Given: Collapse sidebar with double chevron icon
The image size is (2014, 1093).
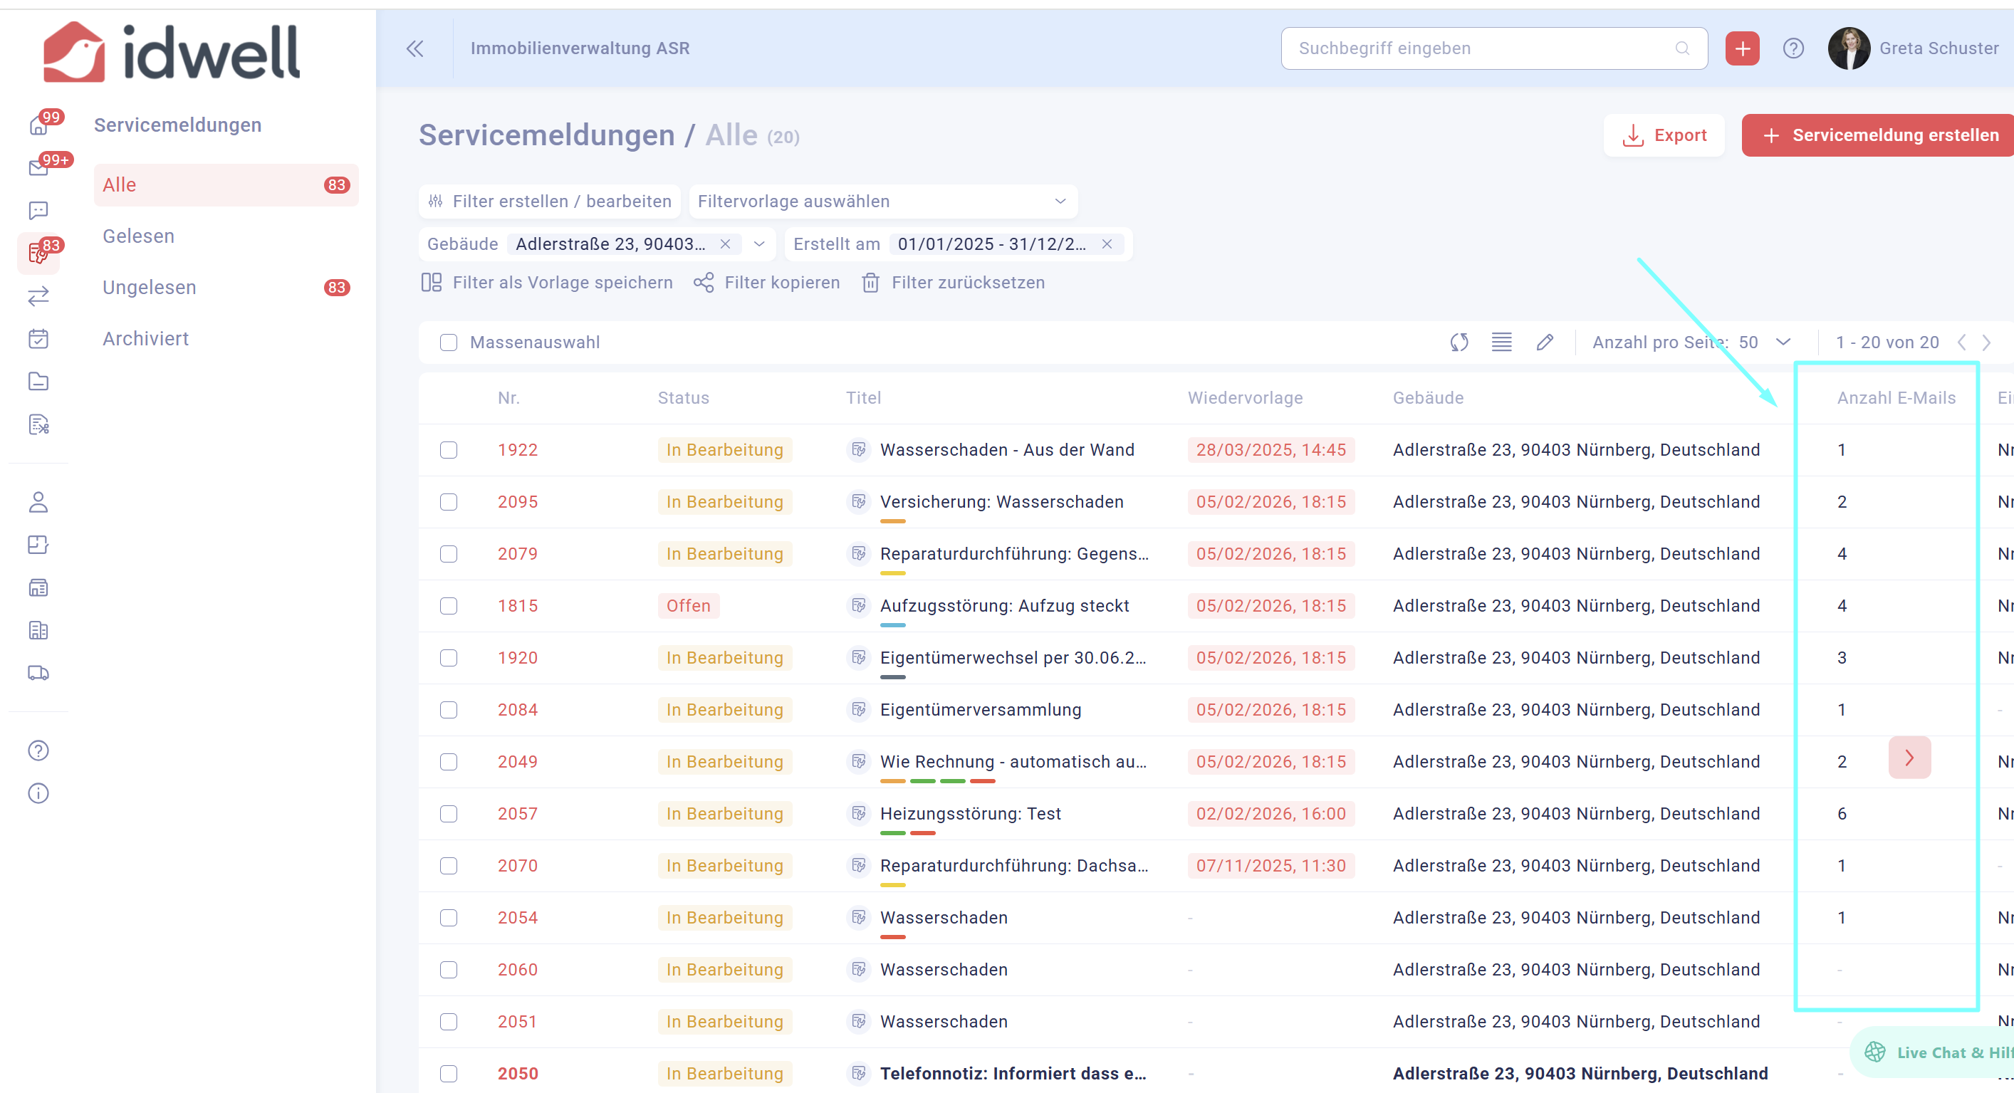Looking at the screenshot, I should pos(415,48).
